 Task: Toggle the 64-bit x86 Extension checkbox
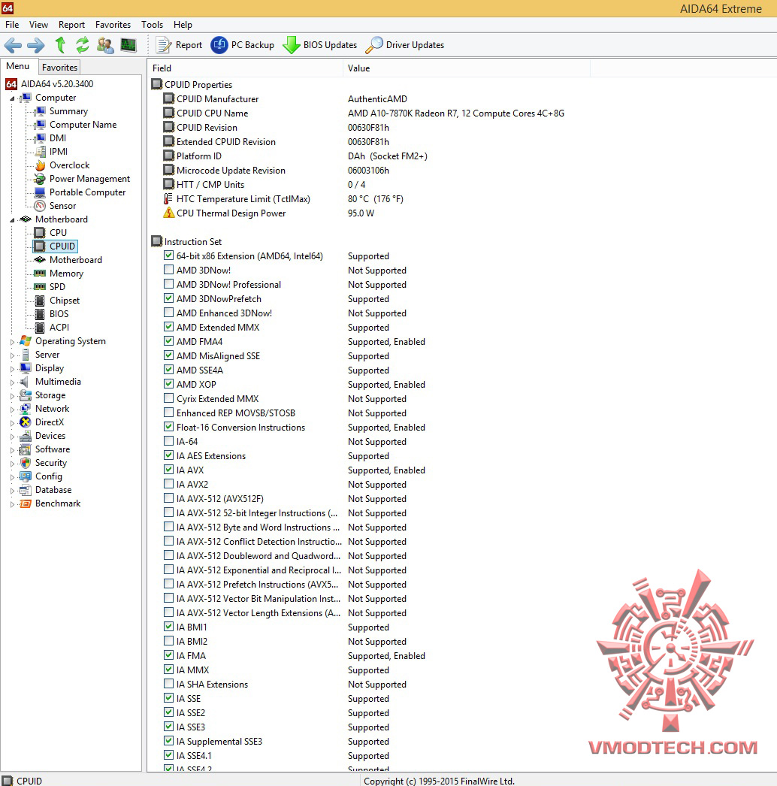[x=168, y=255]
